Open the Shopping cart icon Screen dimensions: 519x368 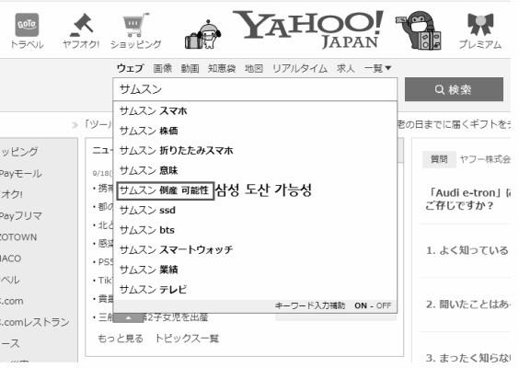pos(135,31)
